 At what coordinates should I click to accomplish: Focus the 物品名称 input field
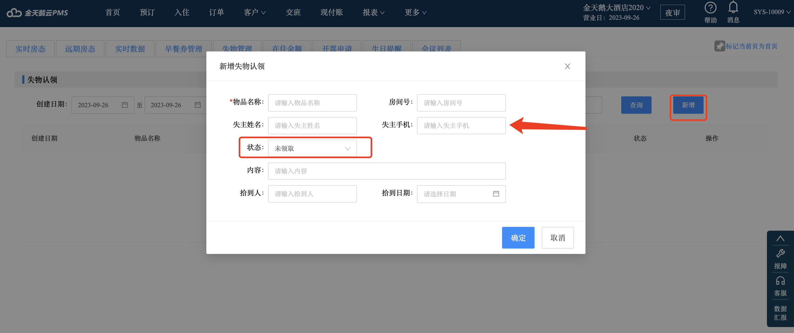[312, 103]
